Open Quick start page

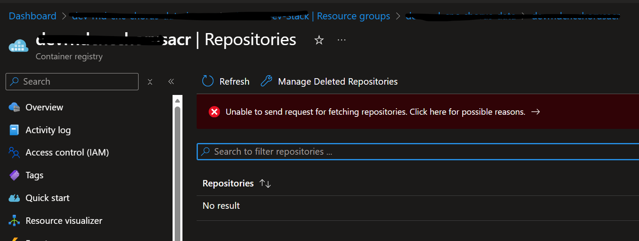(47, 198)
